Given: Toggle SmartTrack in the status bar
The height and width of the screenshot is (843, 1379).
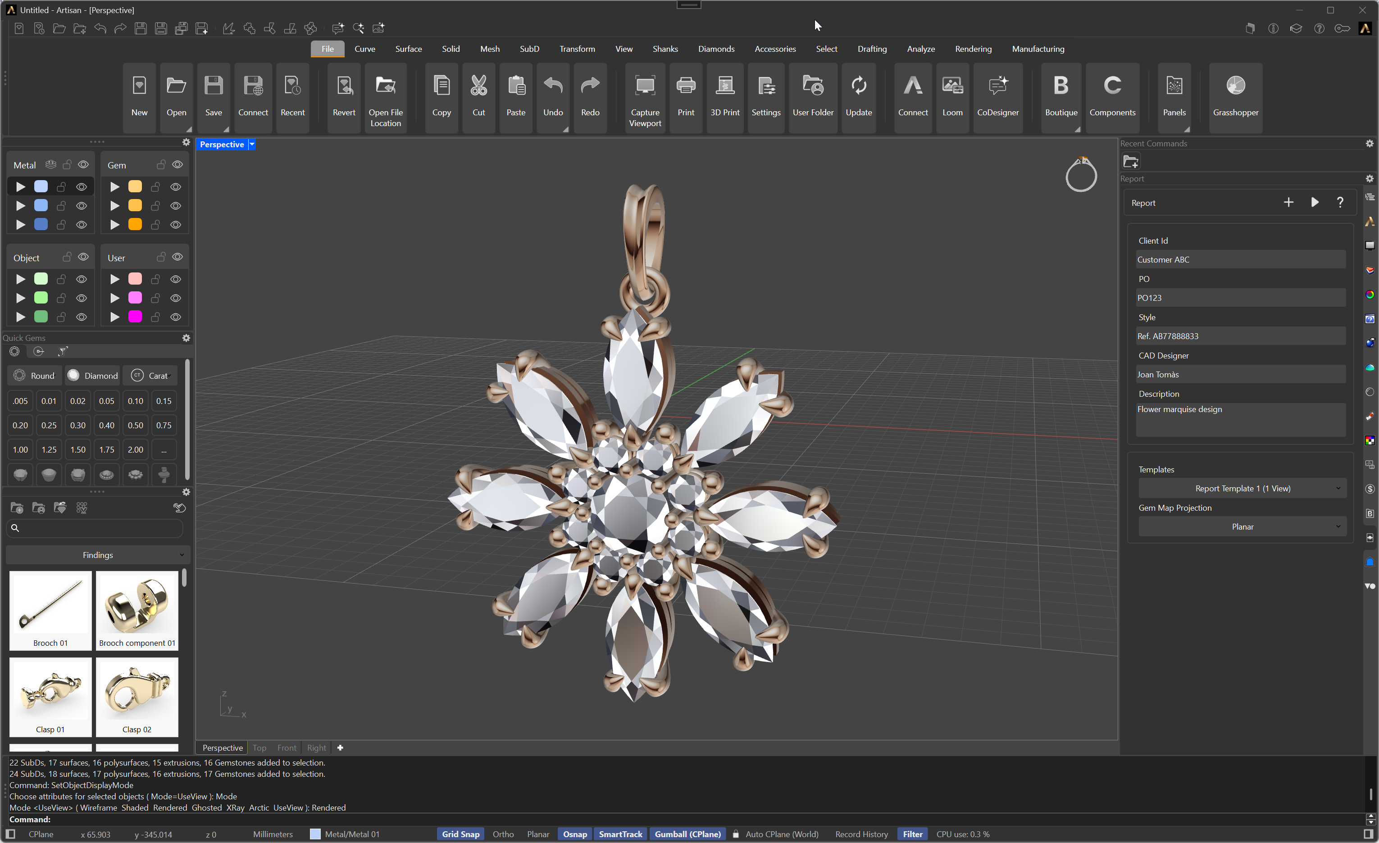Looking at the screenshot, I should [620, 834].
